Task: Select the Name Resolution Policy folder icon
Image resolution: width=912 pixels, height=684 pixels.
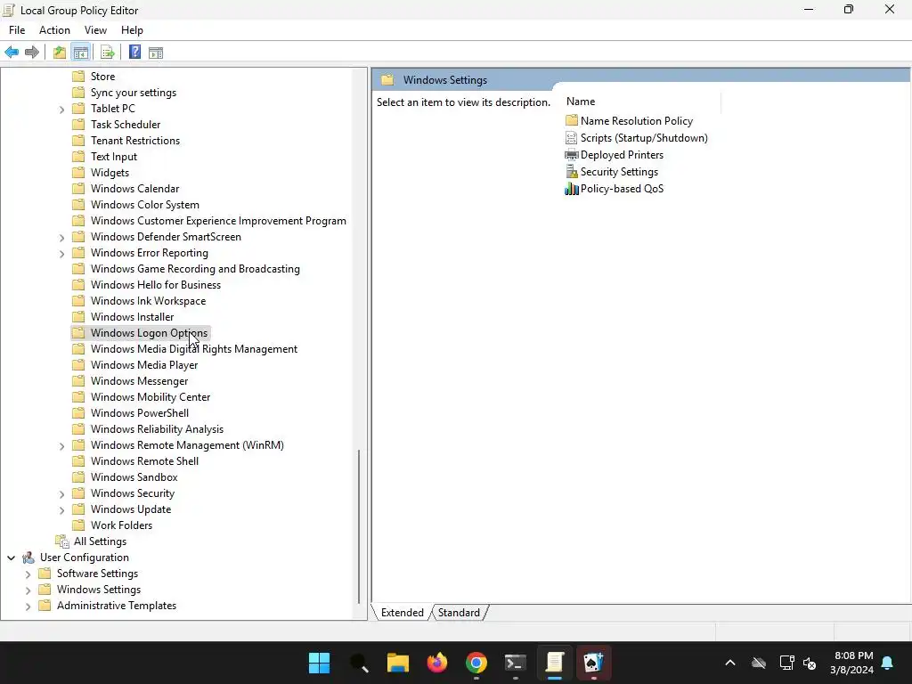Action: point(572,120)
